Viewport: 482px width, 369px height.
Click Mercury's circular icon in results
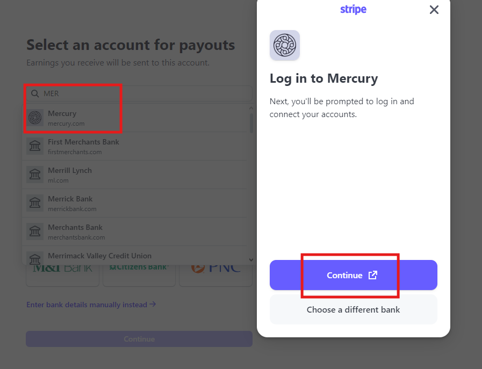click(x=35, y=118)
